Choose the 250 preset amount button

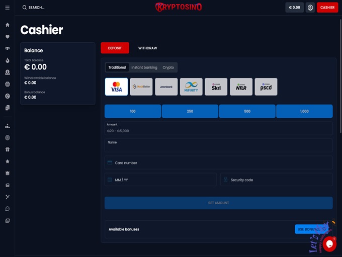click(x=190, y=111)
